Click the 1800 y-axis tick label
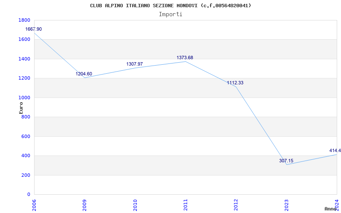This screenshot has width=341, height=213. click(24, 20)
